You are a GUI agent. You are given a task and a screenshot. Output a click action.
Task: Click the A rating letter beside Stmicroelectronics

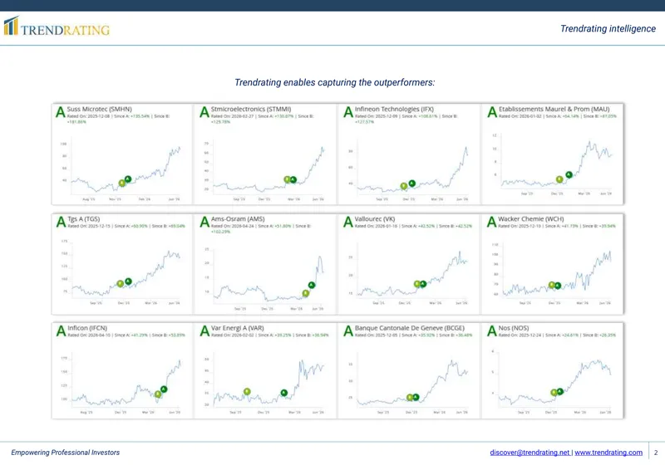pos(204,112)
